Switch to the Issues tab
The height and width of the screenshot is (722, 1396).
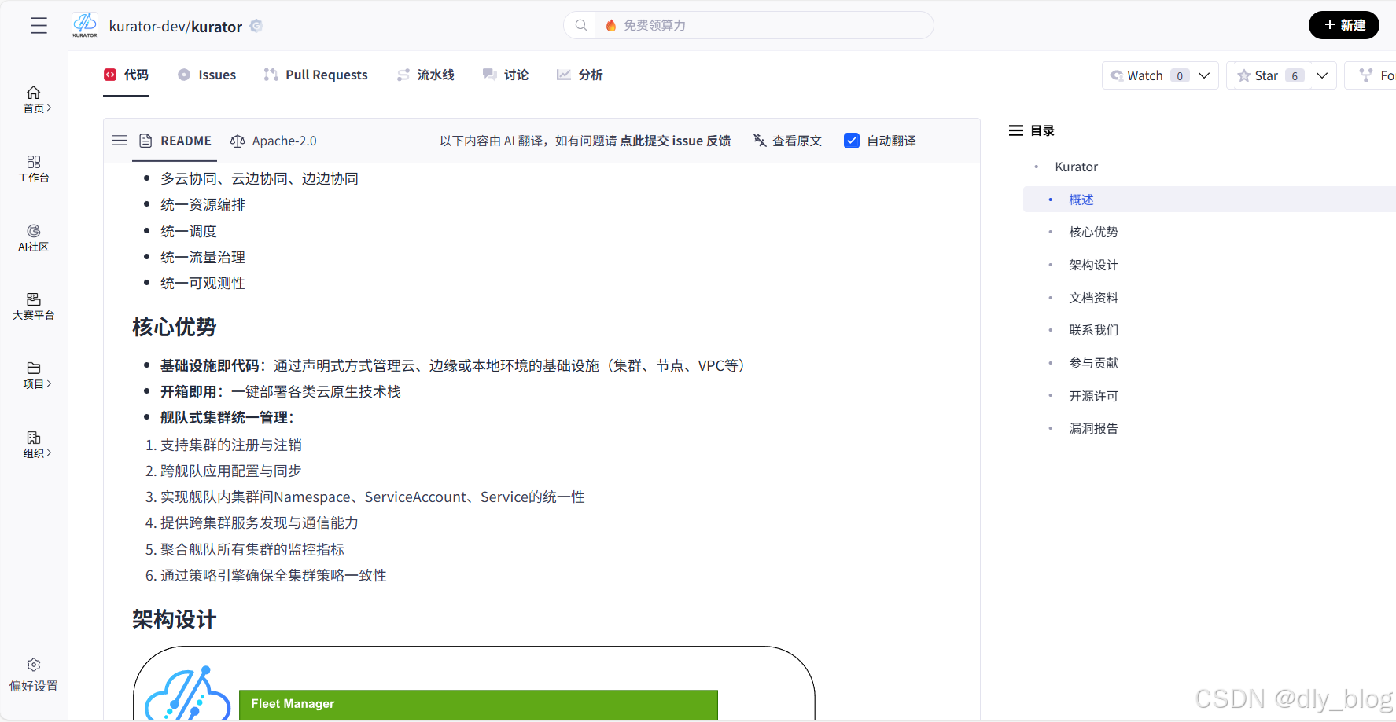point(207,75)
